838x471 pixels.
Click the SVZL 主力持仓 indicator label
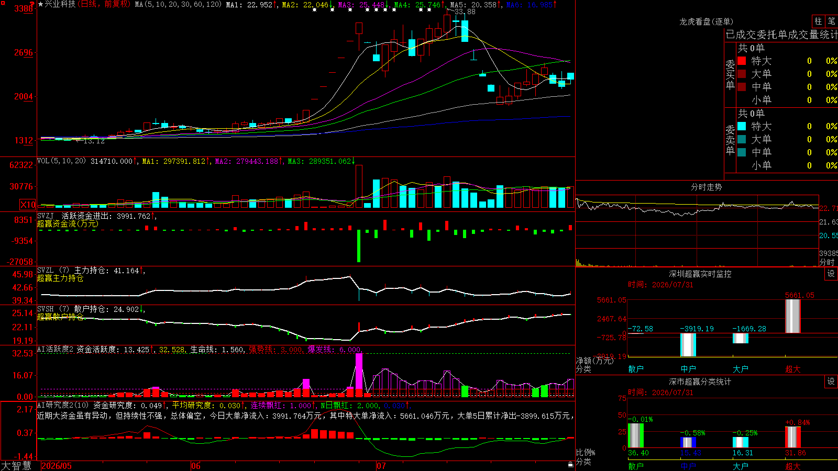[73, 270]
